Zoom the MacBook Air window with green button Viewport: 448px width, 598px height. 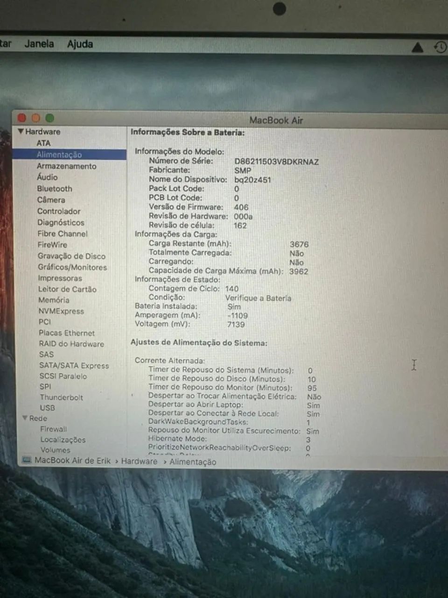[x=50, y=118]
